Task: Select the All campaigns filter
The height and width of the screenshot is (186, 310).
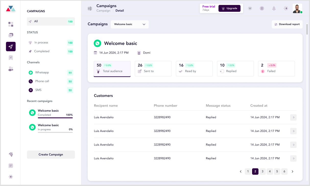Action: click(x=51, y=21)
